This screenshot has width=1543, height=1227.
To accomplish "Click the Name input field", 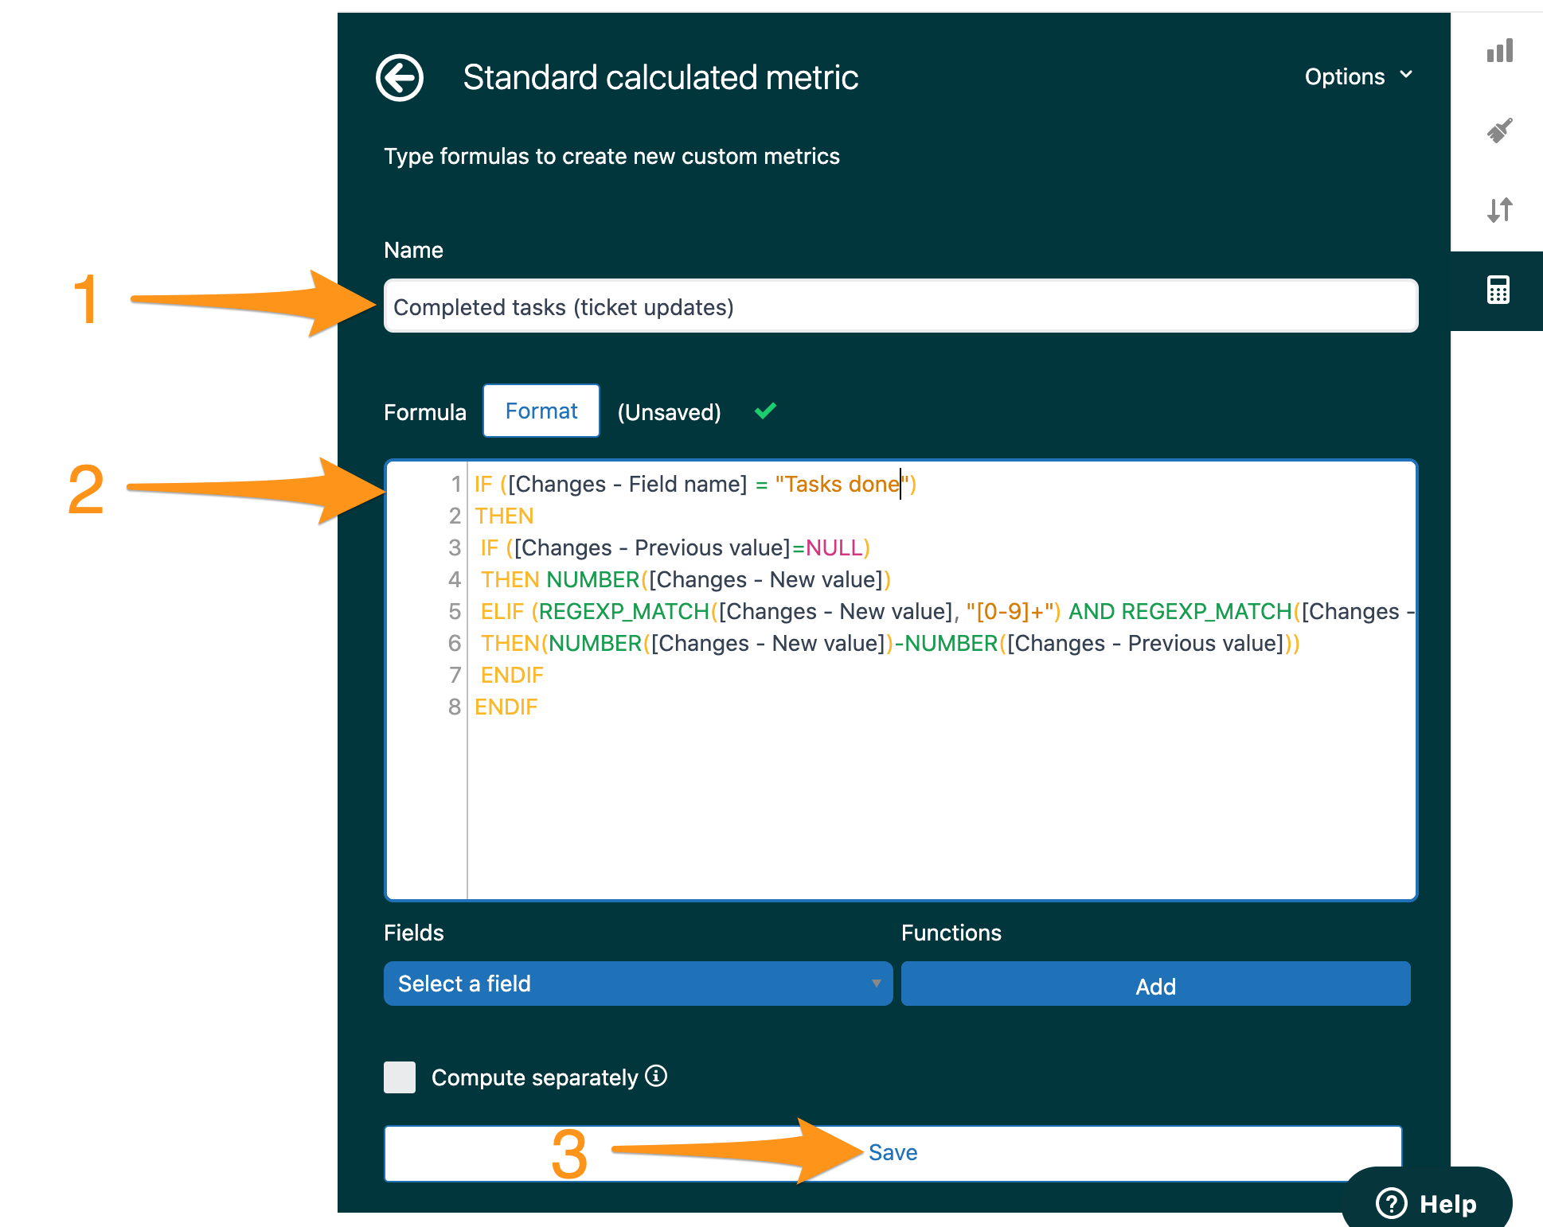I will click(x=900, y=306).
